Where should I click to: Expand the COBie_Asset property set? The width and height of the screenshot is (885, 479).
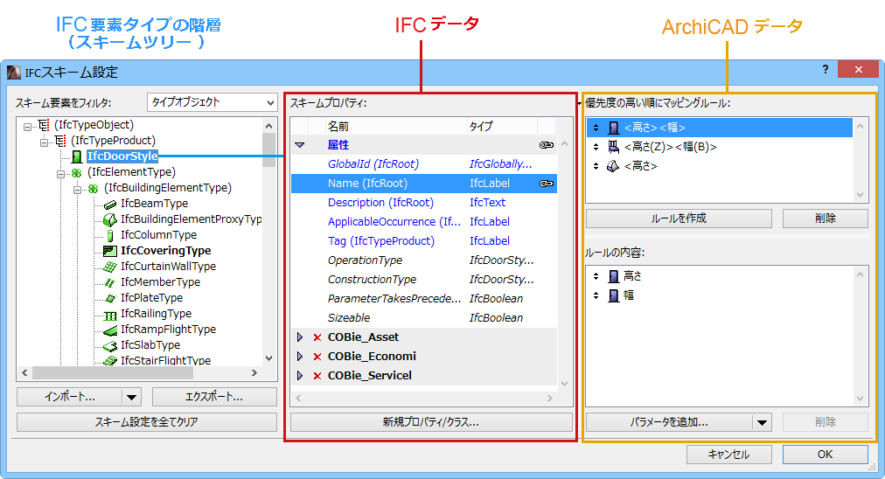(x=300, y=337)
